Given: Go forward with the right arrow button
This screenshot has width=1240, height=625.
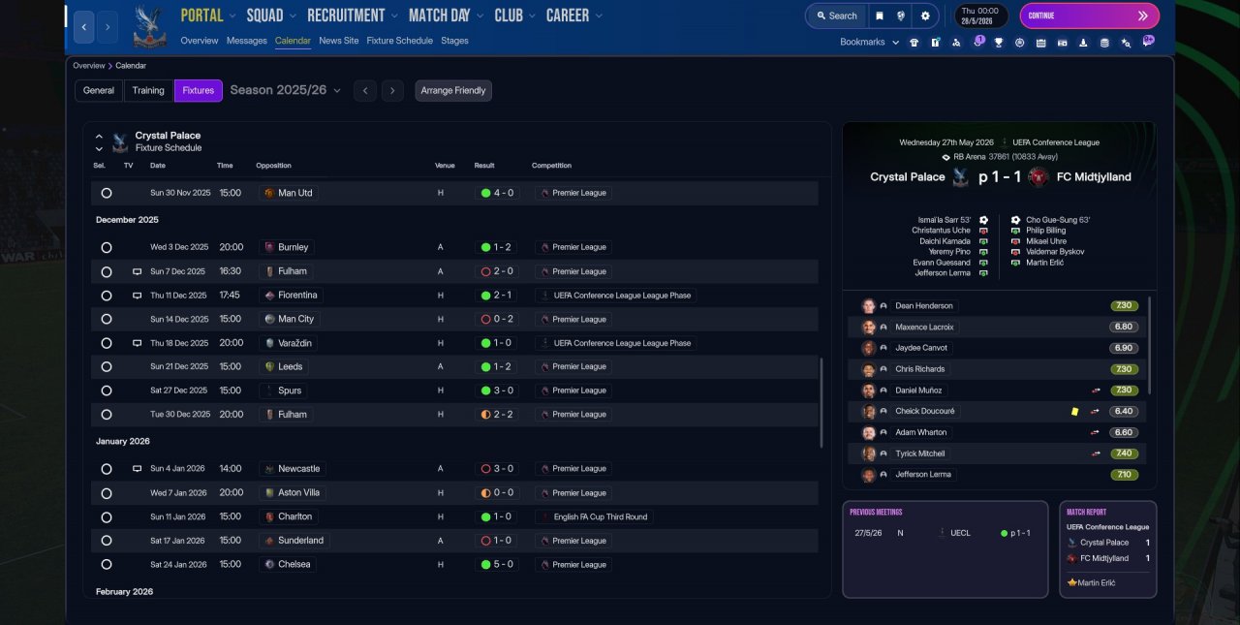Looking at the screenshot, I should tap(108, 27).
